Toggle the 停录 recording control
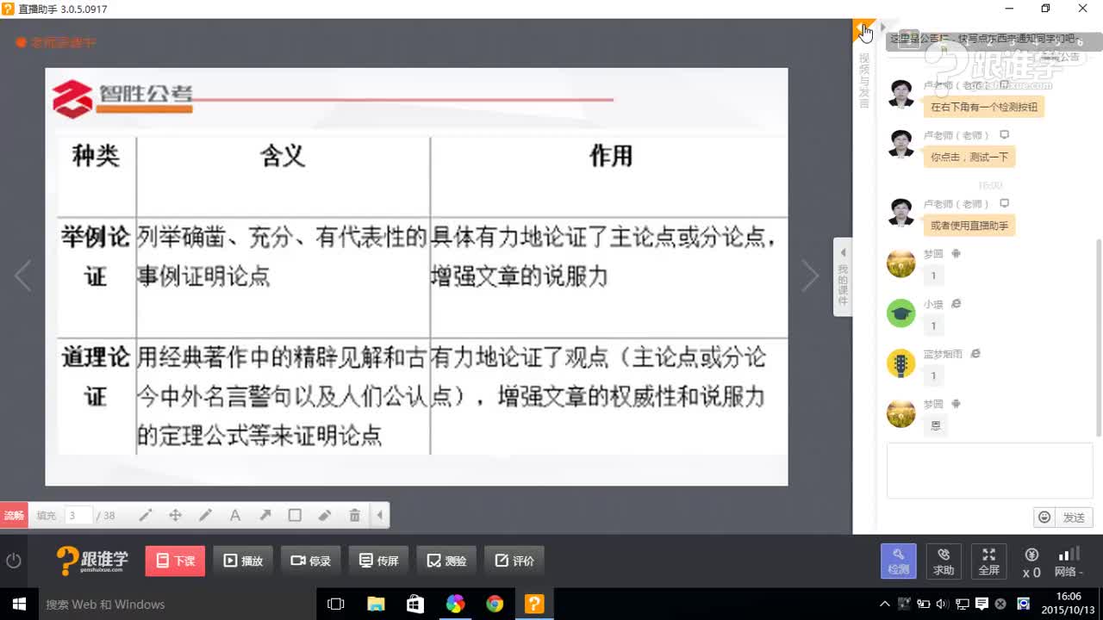Image resolution: width=1103 pixels, height=620 pixels. coord(310,560)
